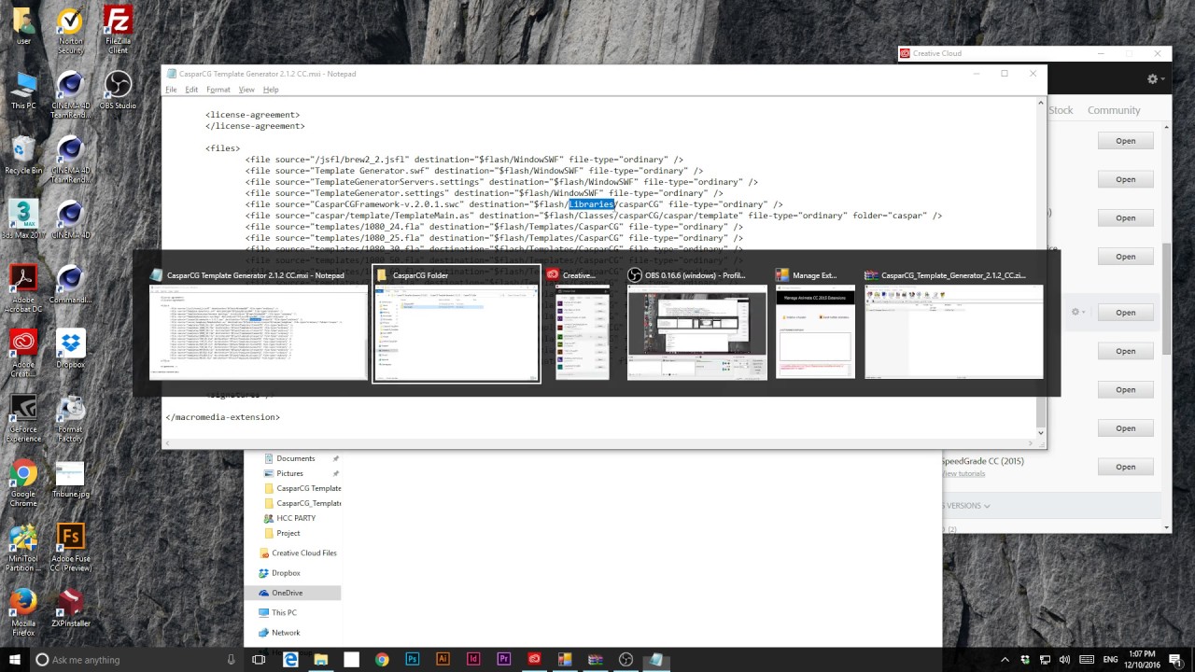1195x672 pixels.
Task: Open the Google Chrome desktop icon
Action: pos(23,483)
